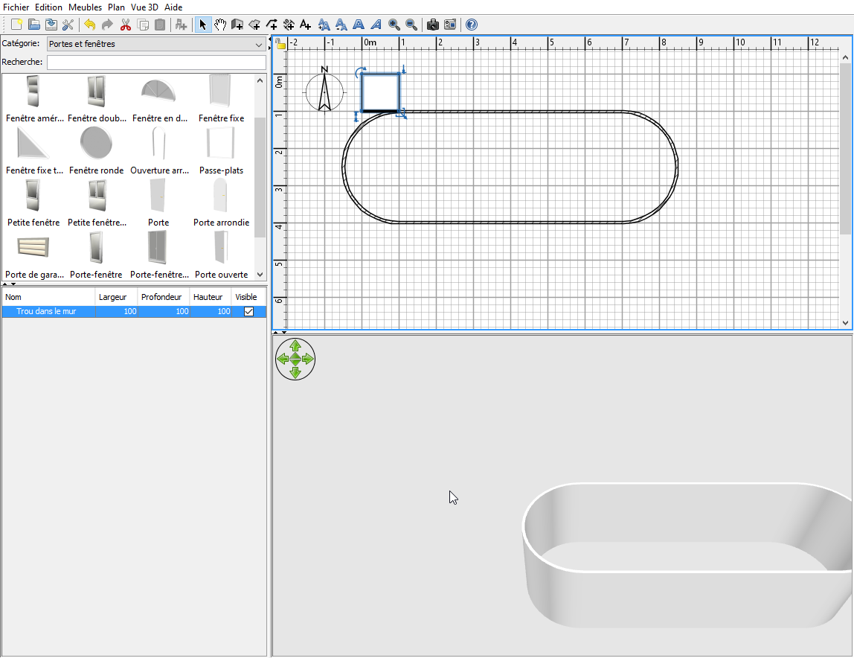Open the Edition menu
The image size is (854, 658).
(48, 7)
